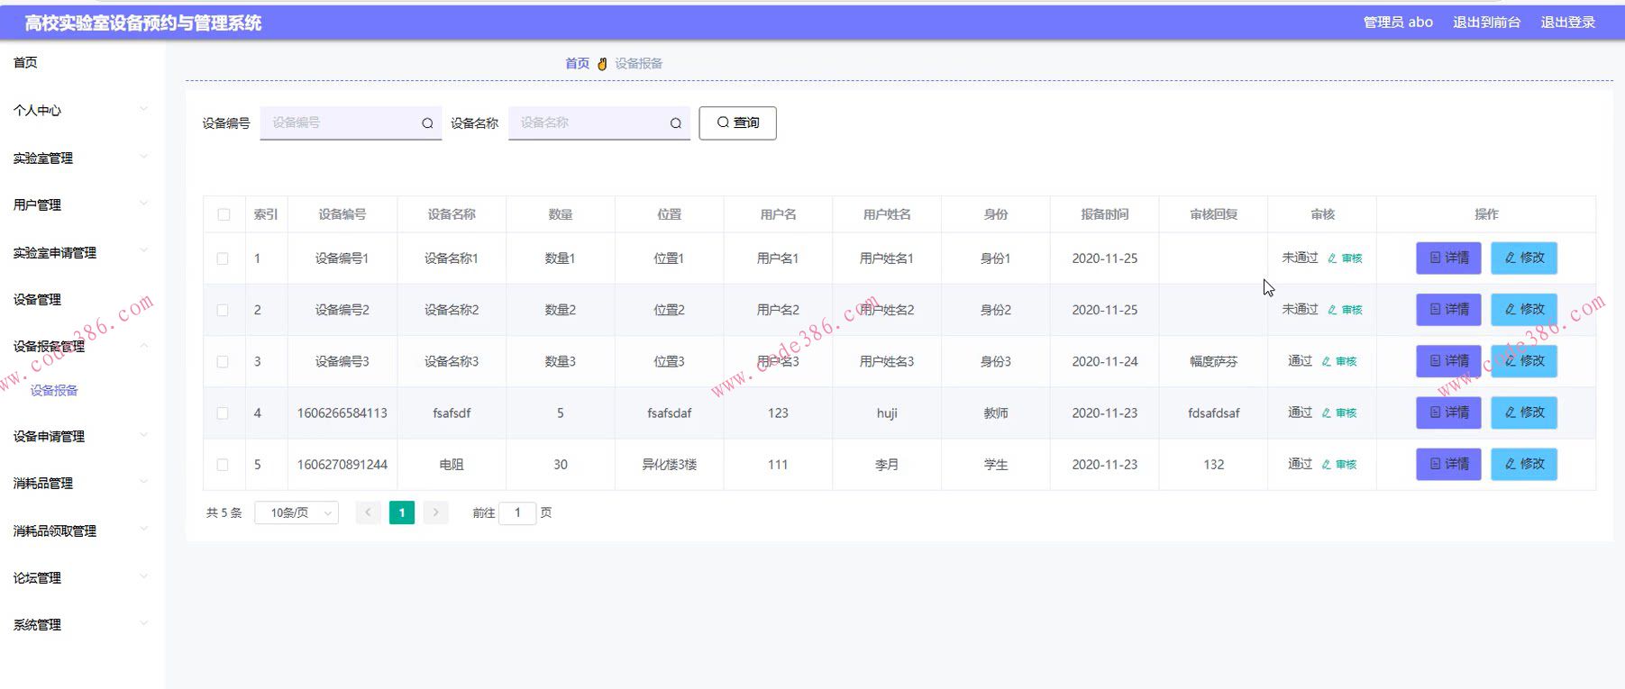Screen dimensions: 1625x689
Task: Click user name cell 李月
Action: [x=887, y=465]
